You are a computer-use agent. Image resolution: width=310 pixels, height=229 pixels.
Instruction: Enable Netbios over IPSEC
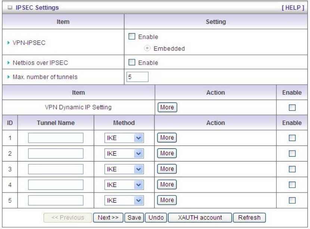pyautogui.click(x=132, y=63)
